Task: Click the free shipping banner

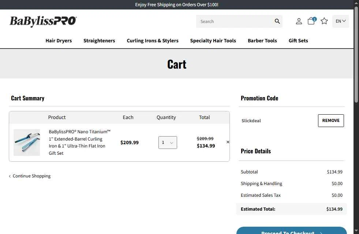Action: [x=177, y=5]
